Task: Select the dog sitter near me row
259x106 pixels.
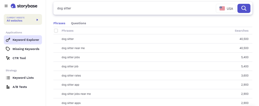Action: coord(153,48)
